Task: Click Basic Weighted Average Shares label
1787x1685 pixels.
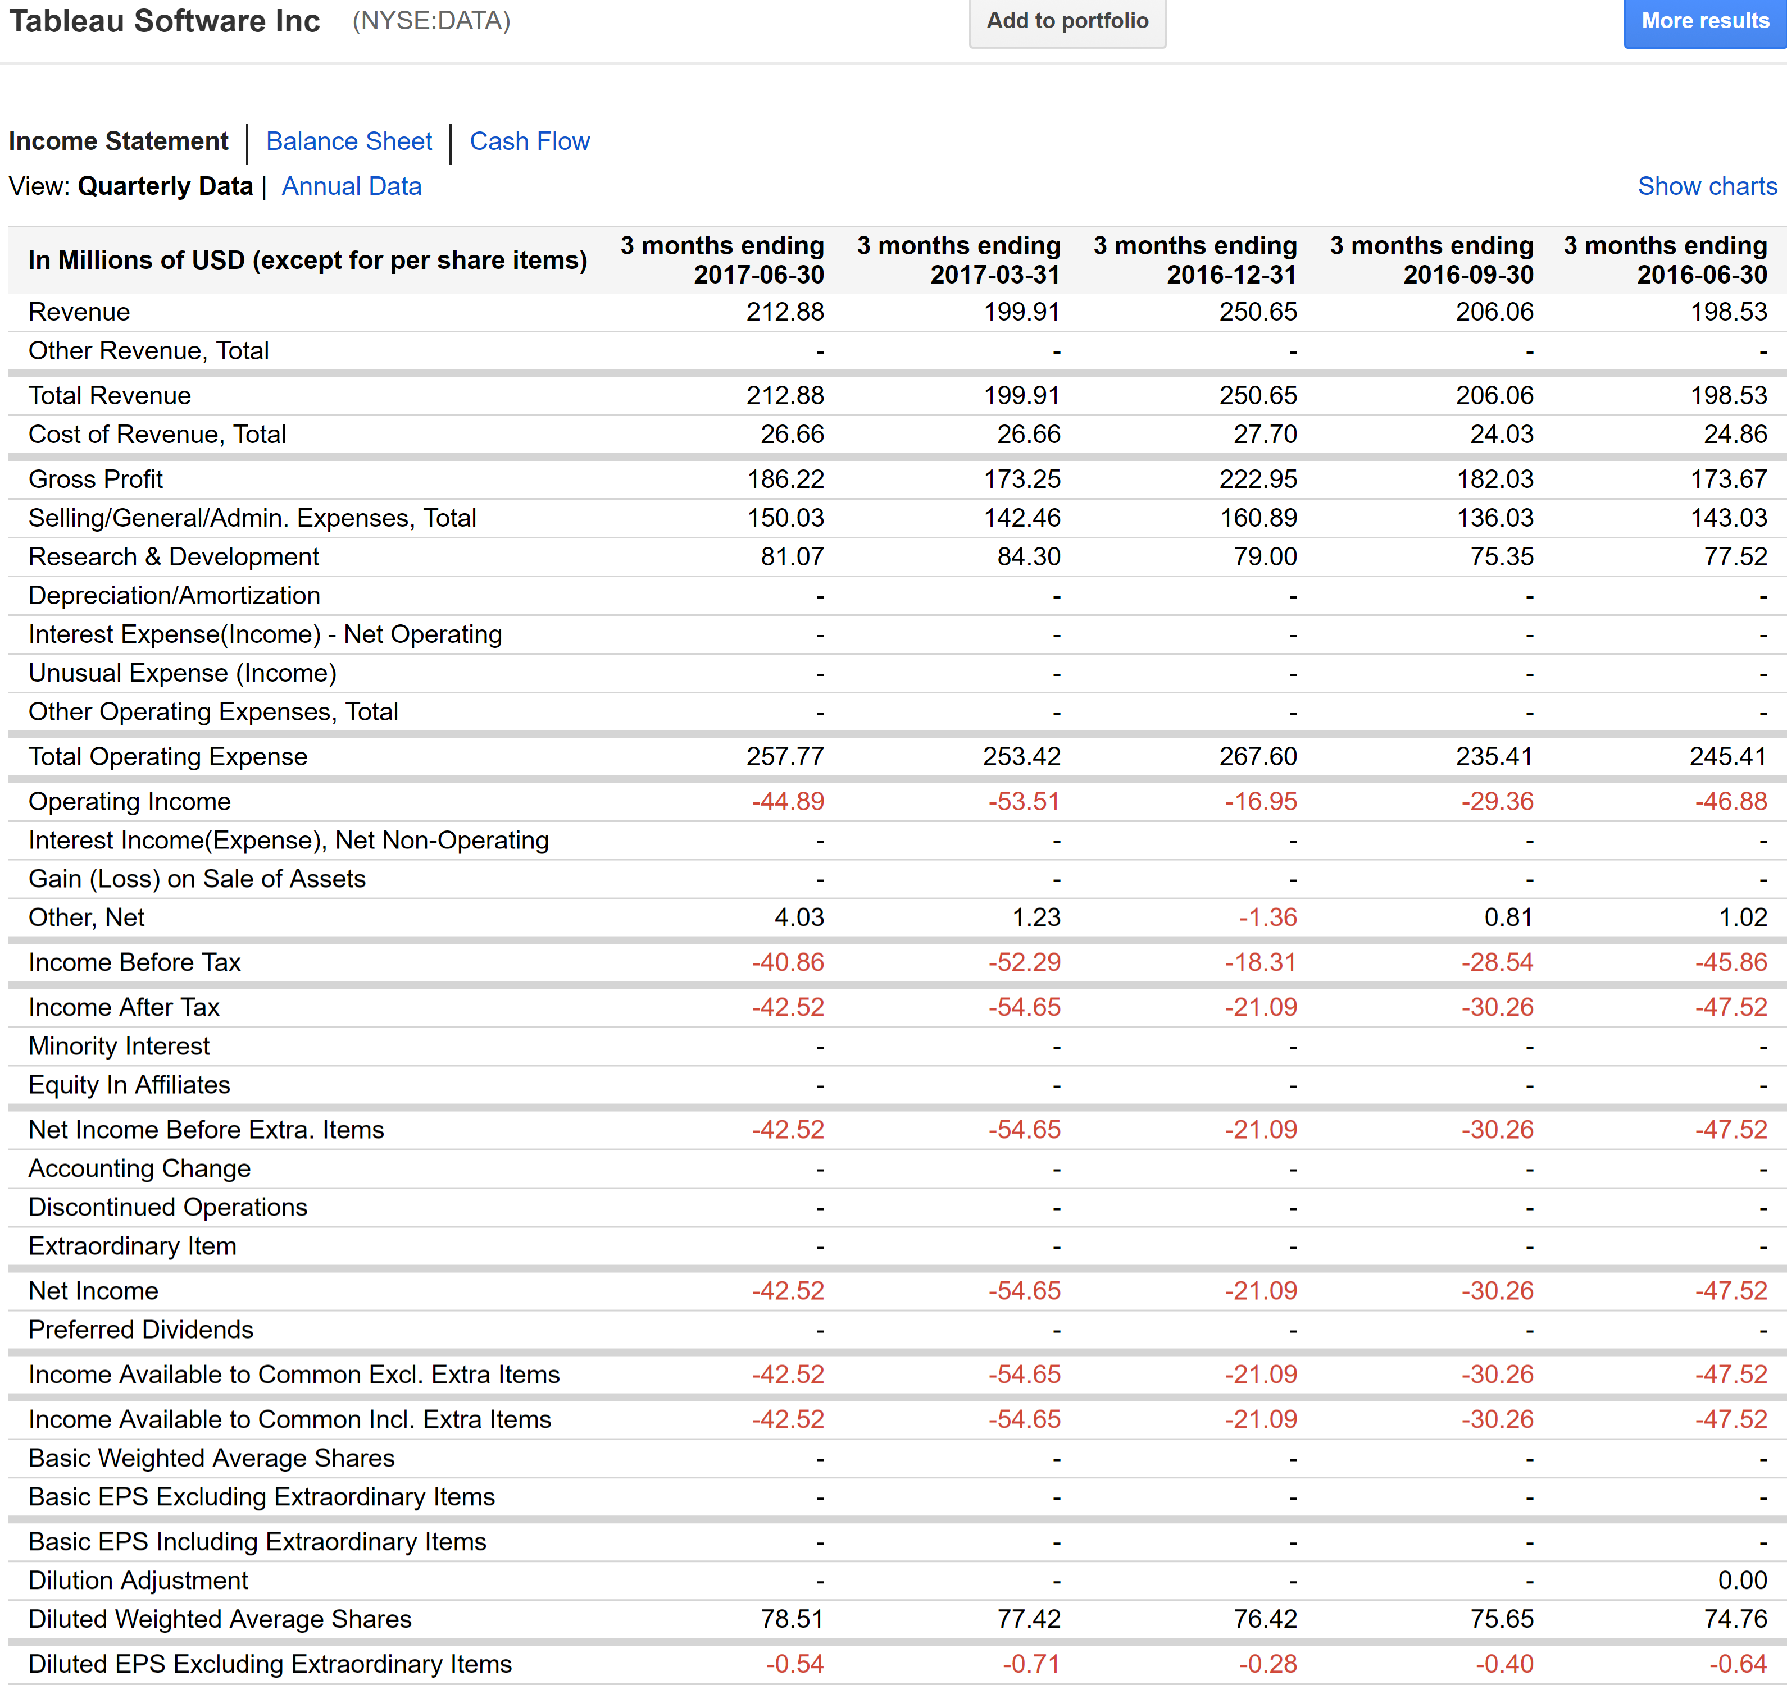Action: (x=211, y=1459)
